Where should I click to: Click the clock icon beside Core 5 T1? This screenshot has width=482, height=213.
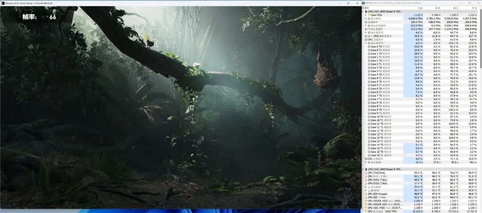[x=369, y=85]
